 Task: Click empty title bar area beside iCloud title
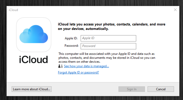pyautogui.click(x=93, y=10)
